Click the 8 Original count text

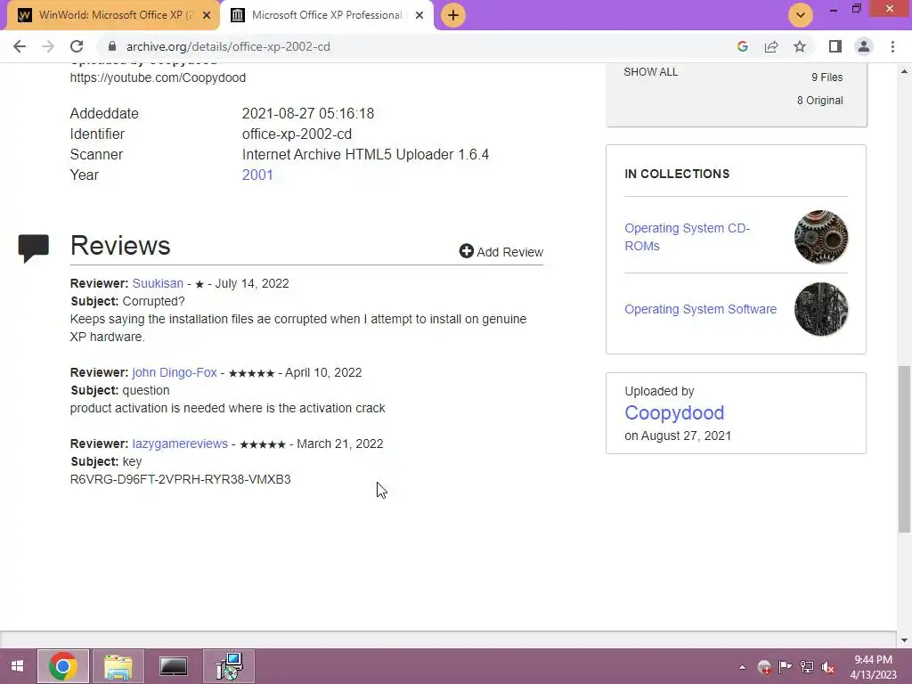pyautogui.click(x=820, y=100)
